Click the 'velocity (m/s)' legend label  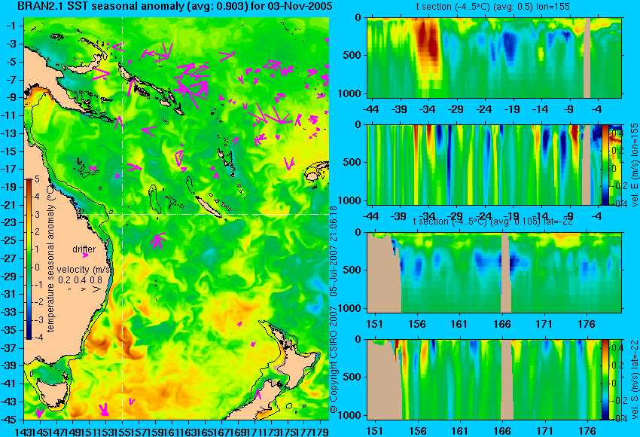pyautogui.click(x=84, y=270)
